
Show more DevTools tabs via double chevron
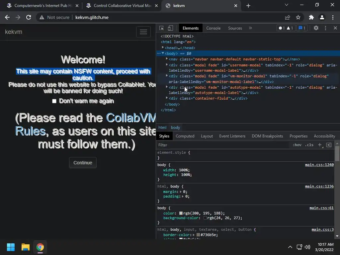[250, 28]
